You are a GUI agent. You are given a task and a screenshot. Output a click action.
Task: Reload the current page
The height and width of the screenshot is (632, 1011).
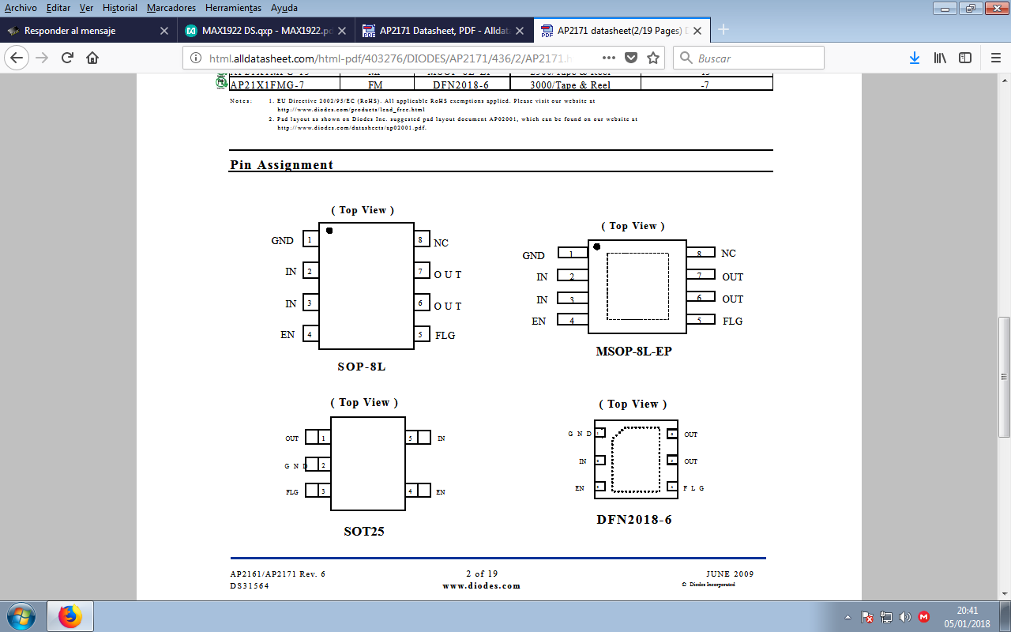[x=67, y=58]
